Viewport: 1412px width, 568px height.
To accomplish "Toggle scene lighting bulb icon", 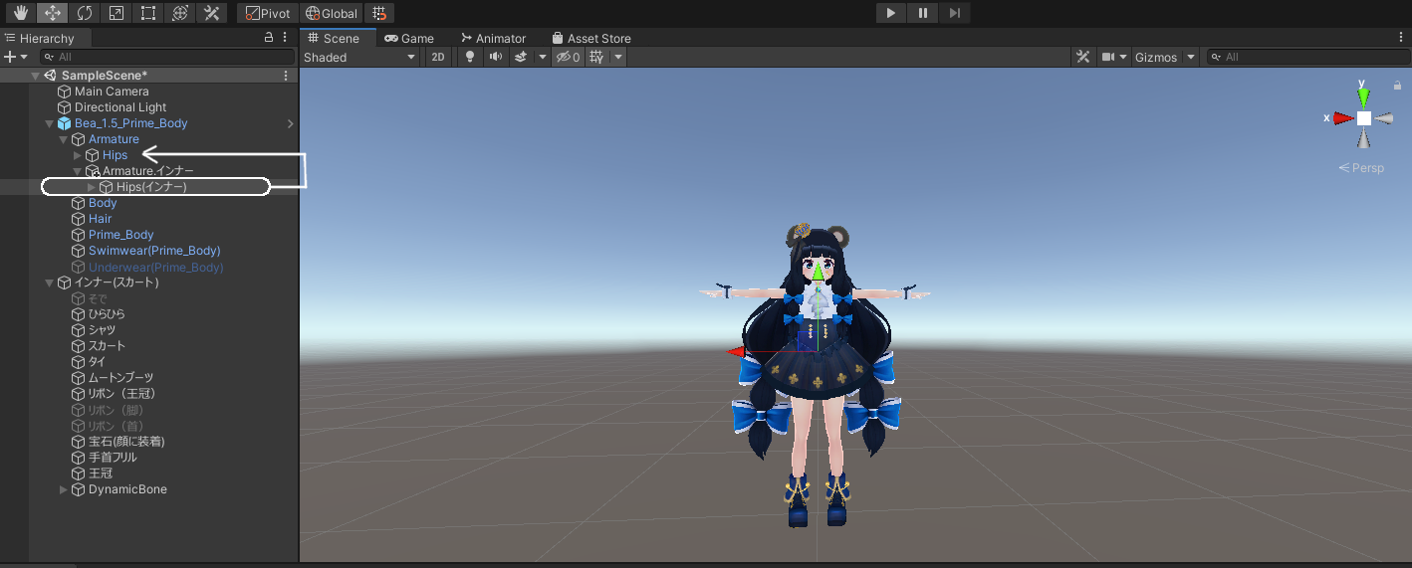I will 471,58.
